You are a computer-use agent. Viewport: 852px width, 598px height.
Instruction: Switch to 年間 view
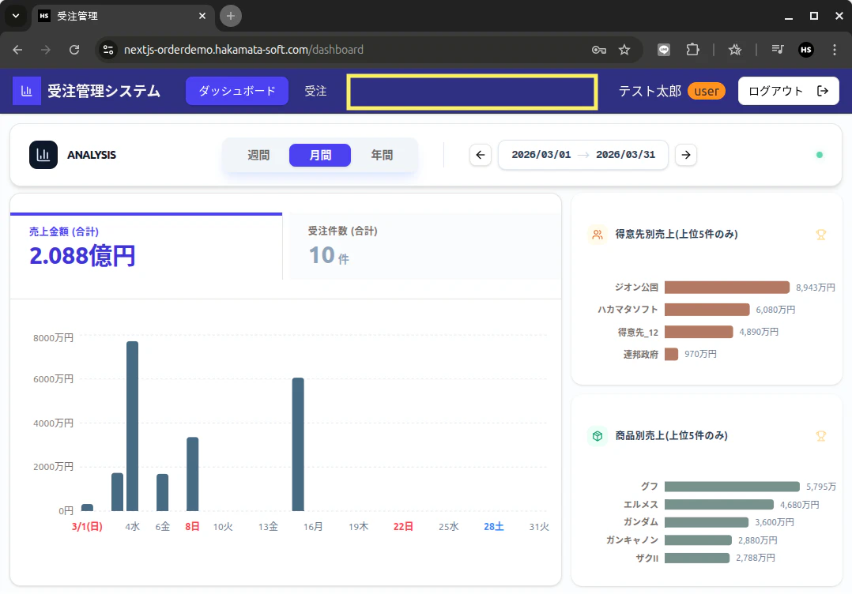[382, 156]
